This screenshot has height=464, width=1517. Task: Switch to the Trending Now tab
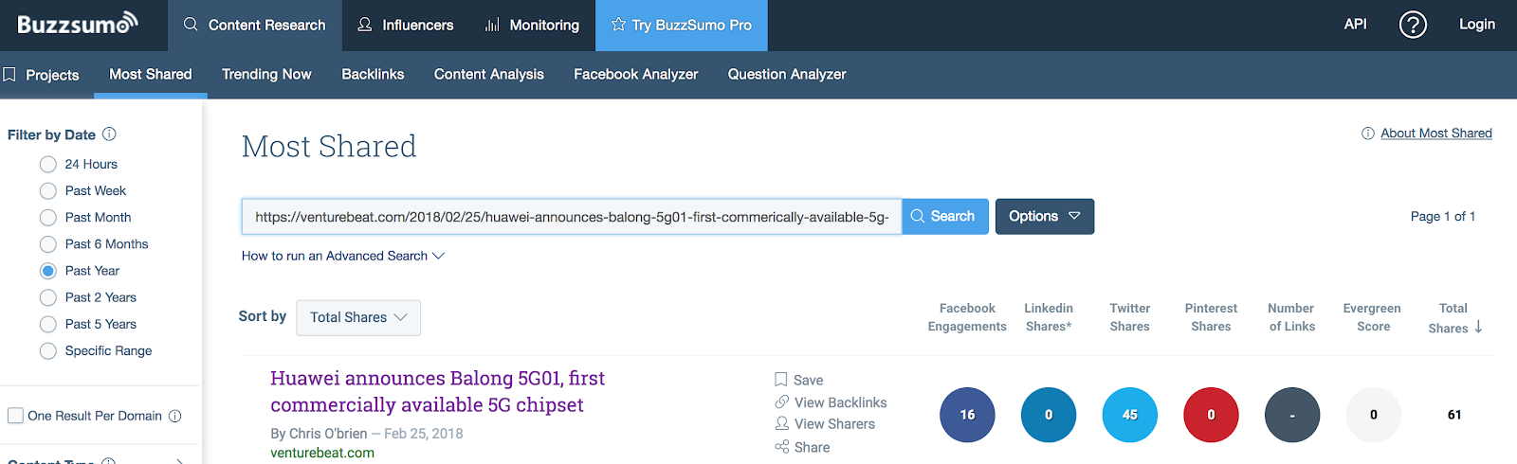click(x=266, y=74)
